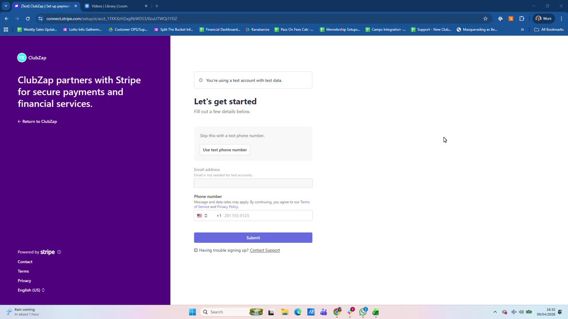Open Windows Start menu
This screenshot has width=568, height=319.
tap(192, 312)
